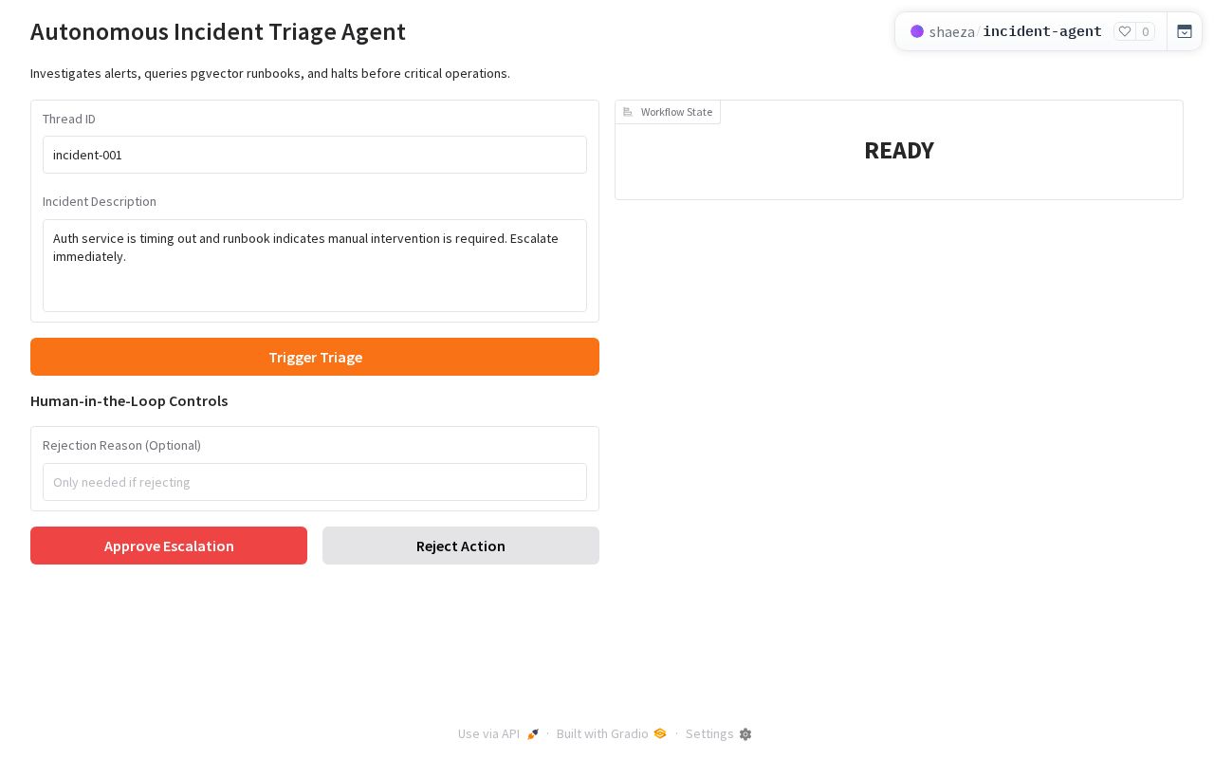The width and height of the screenshot is (1214, 759).
Task: Open the Settings footer link
Action: tap(718, 734)
